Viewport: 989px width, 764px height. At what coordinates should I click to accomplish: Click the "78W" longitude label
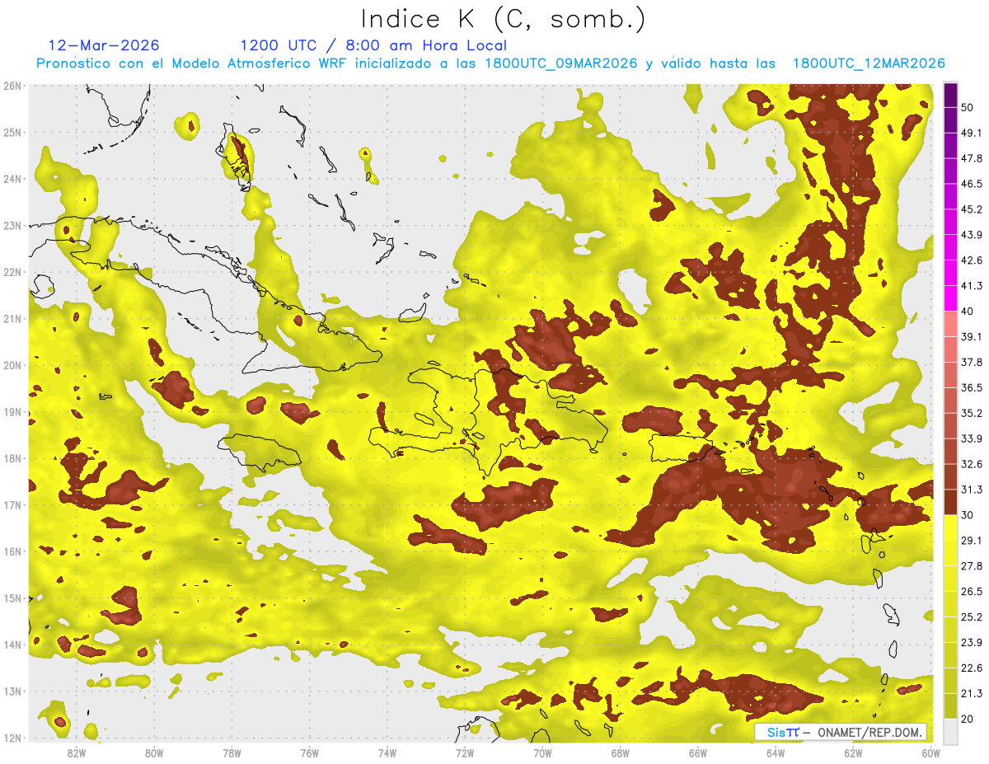[x=232, y=752]
